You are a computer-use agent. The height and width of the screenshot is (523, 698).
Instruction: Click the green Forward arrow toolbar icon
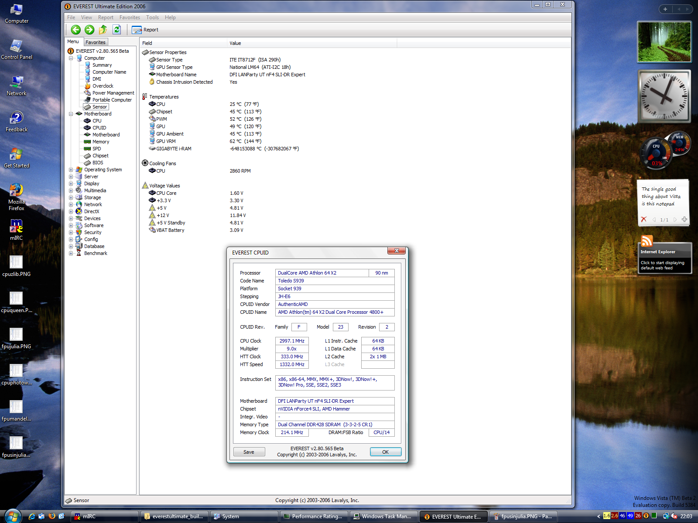(x=89, y=30)
